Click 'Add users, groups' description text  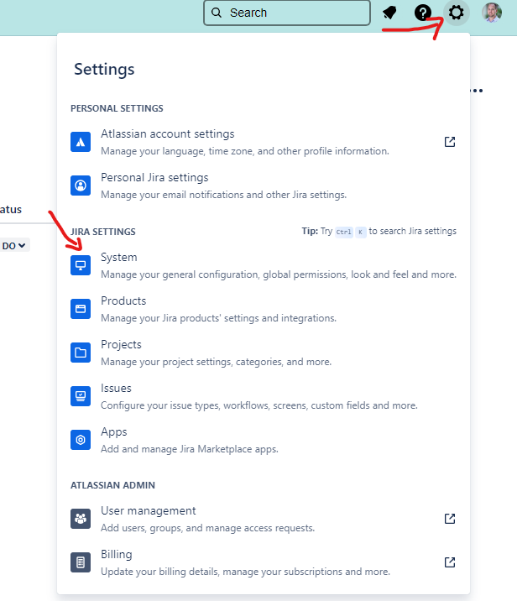[207, 529]
